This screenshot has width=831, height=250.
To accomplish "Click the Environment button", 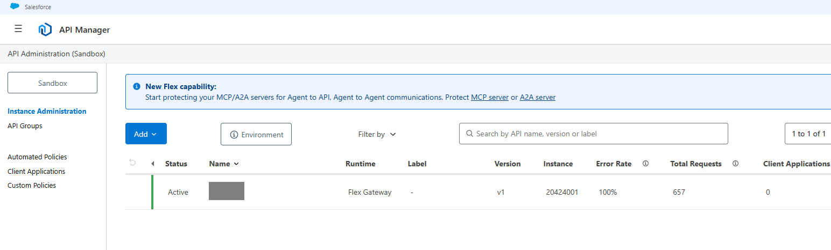I will pyautogui.click(x=256, y=135).
